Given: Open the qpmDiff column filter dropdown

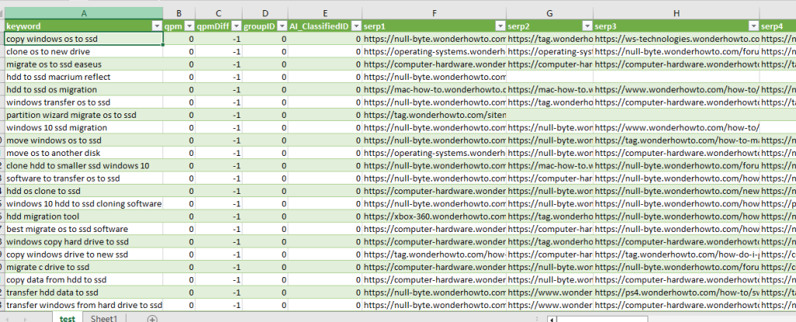Looking at the screenshot, I should pyautogui.click(x=236, y=26).
